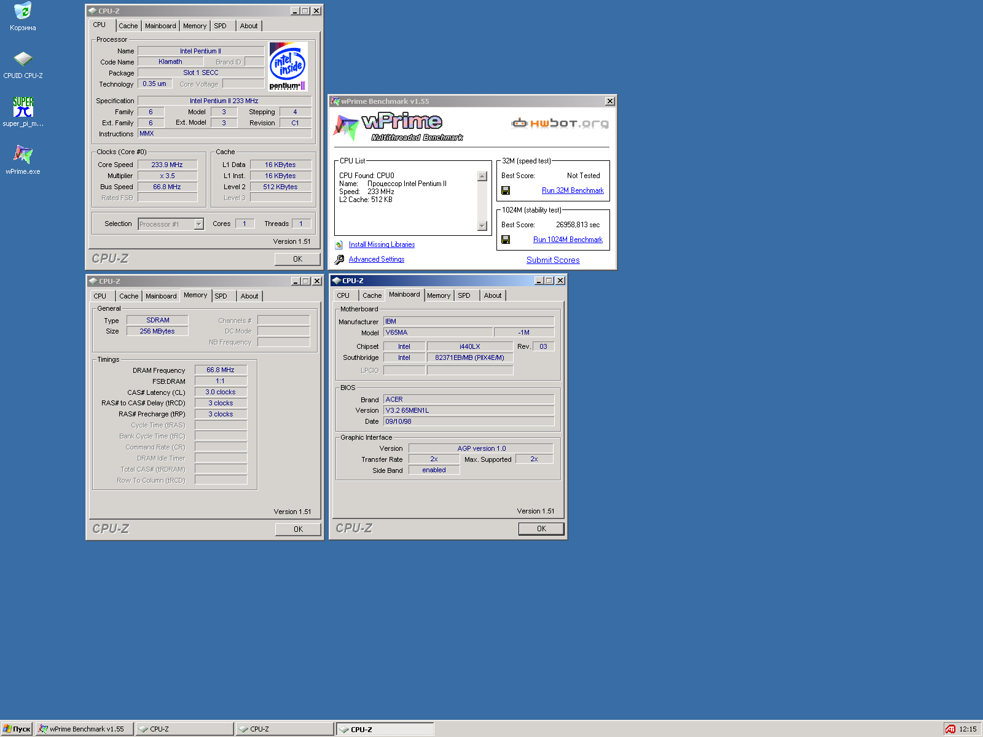Click the chipset i440LX field
This screenshot has height=737, width=983.
point(470,346)
